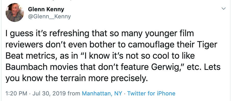The image size is (231, 101).
Task: Click the word metrics in the tweet
Action: (x=40, y=56)
